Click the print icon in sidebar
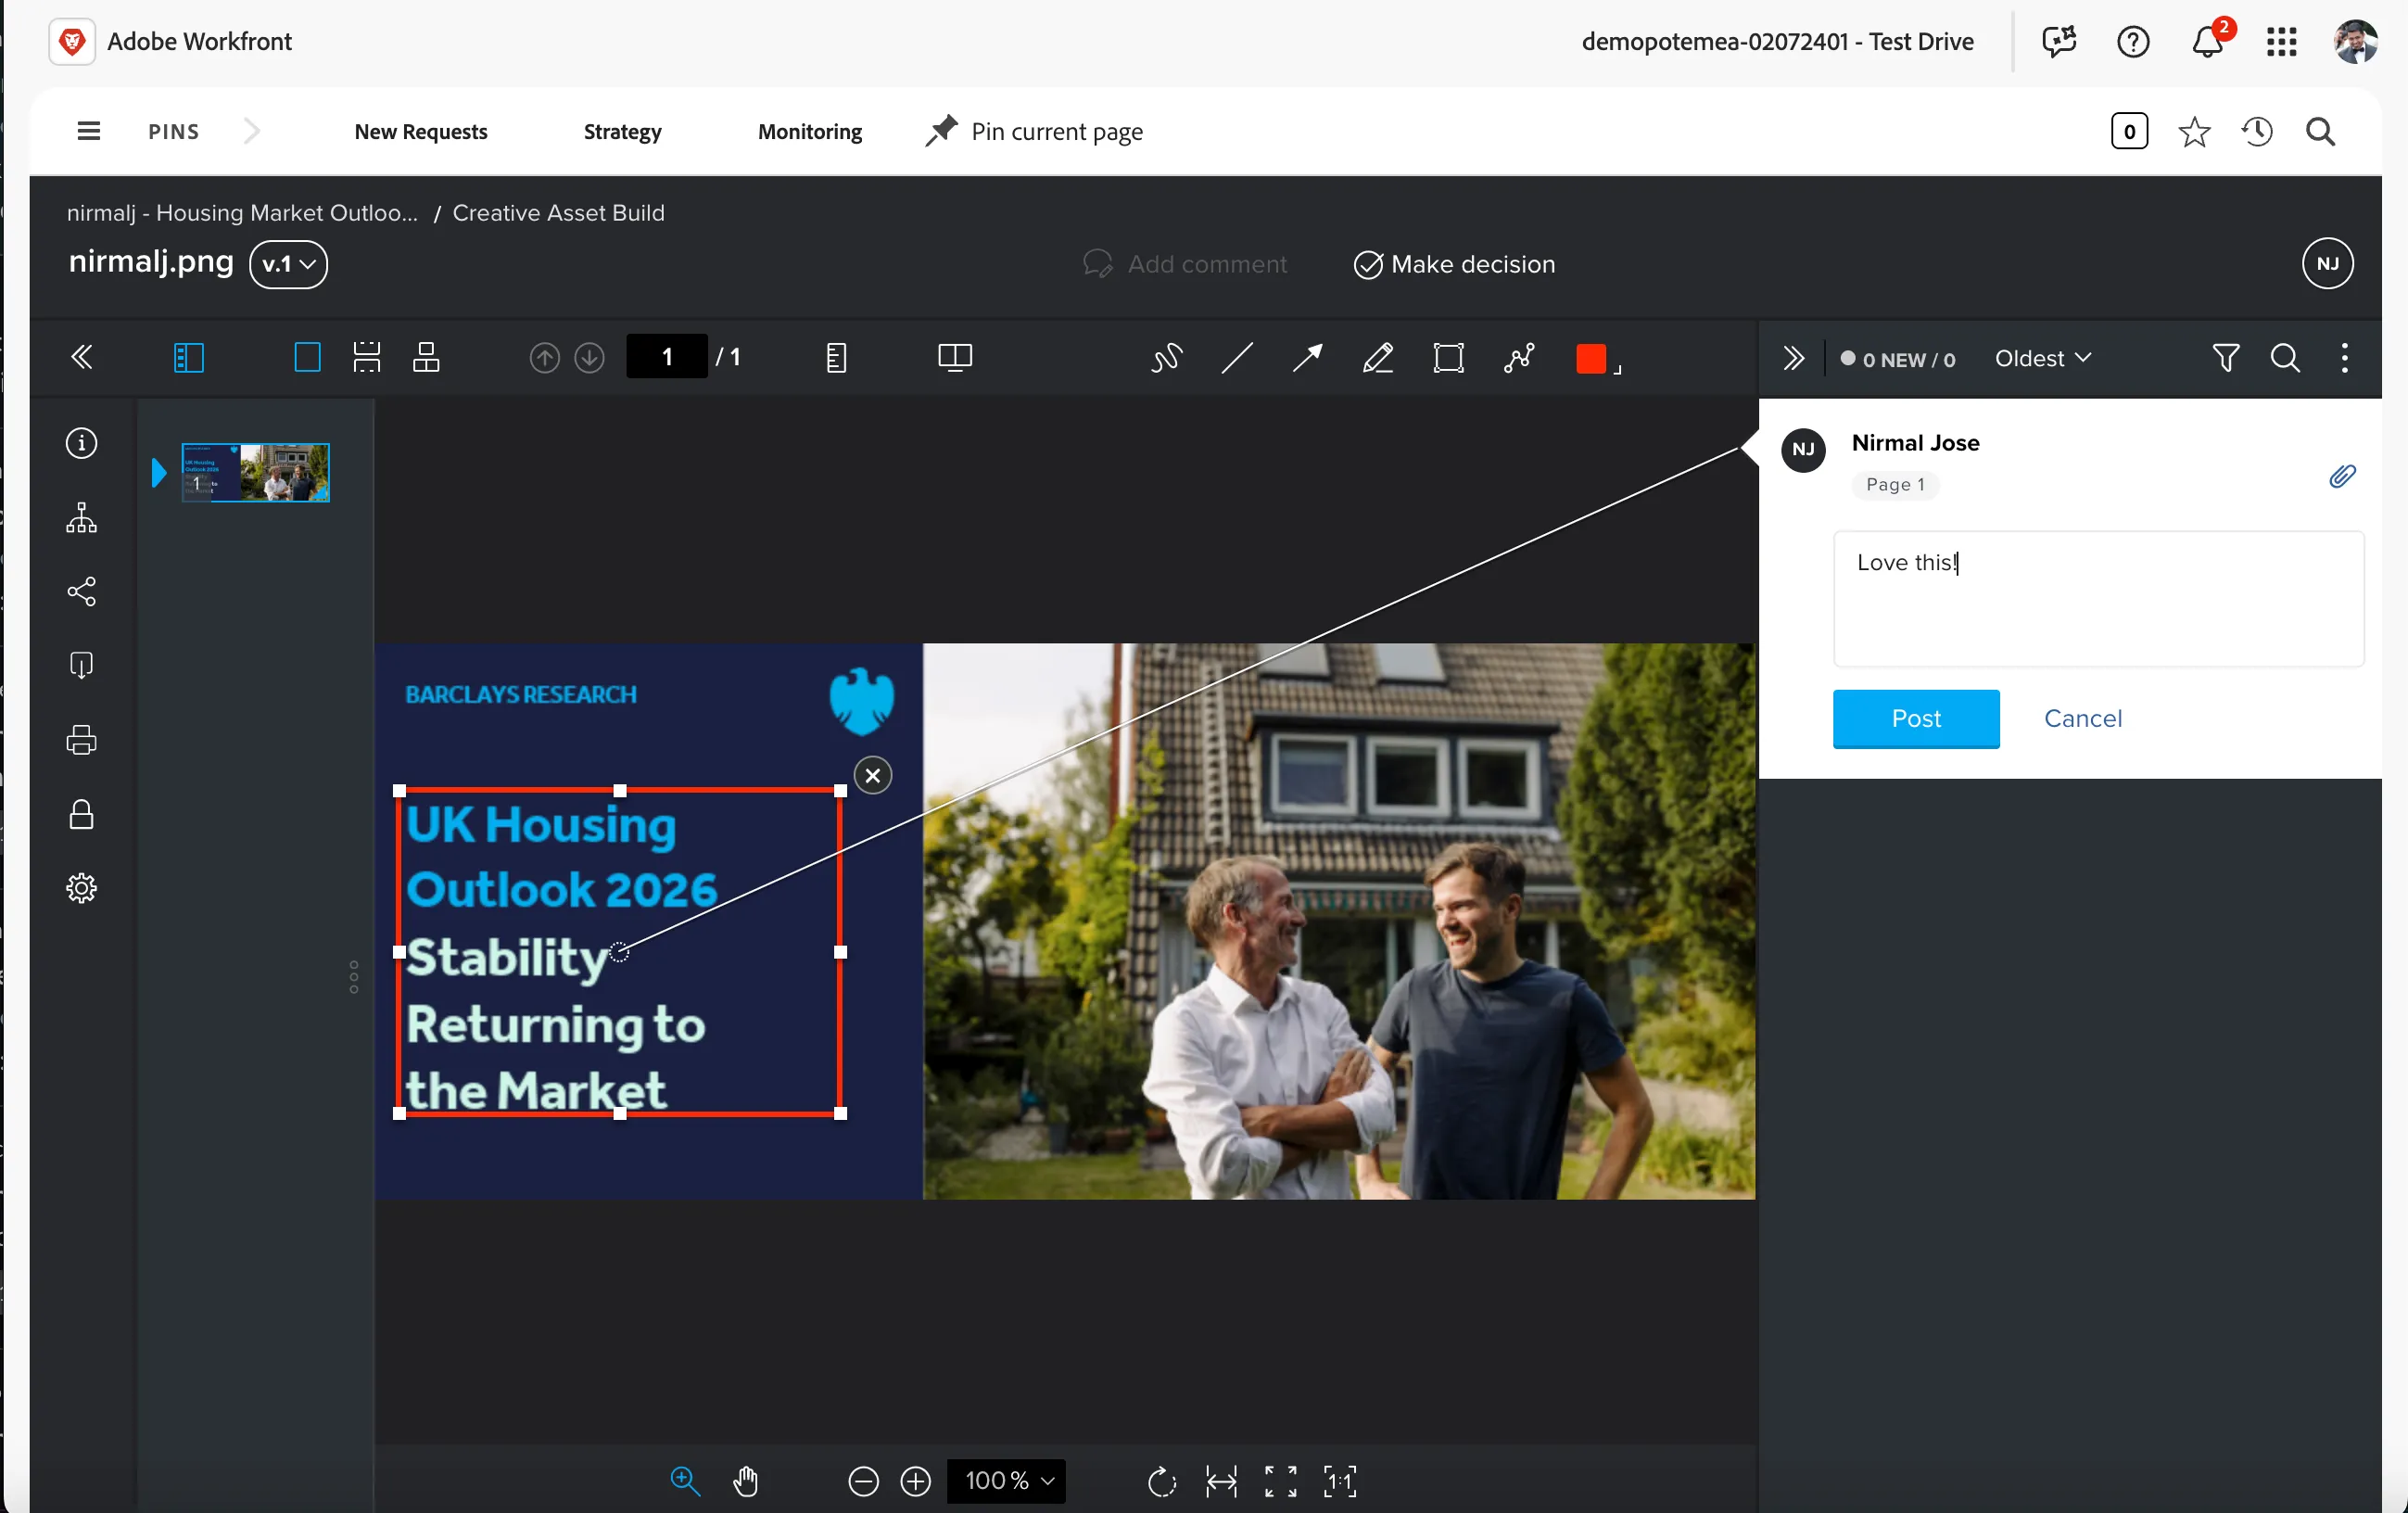This screenshot has height=1513, width=2408. click(x=81, y=740)
